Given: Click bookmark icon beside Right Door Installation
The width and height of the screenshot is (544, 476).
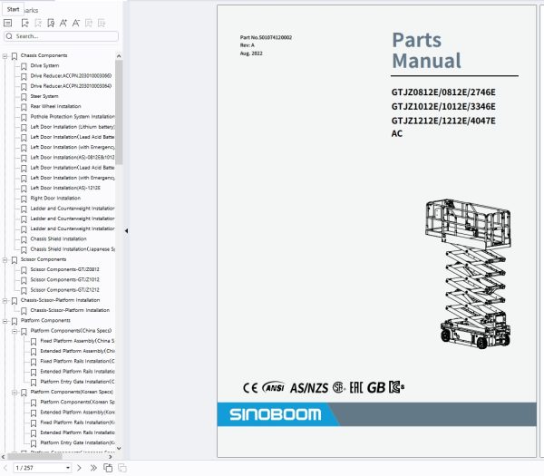Looking at the screenshot, I should point(24,199).
